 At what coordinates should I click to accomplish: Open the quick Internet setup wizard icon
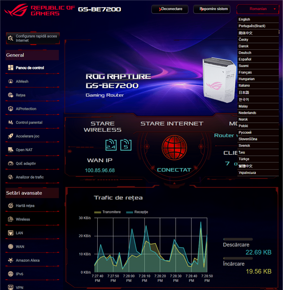(11, 38)
